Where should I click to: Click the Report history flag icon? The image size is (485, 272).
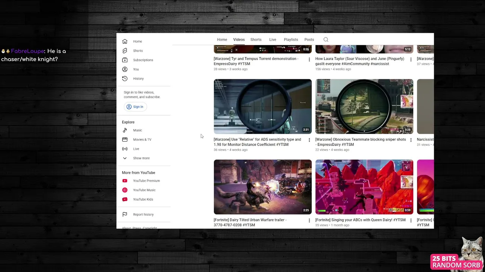(125, 214)
